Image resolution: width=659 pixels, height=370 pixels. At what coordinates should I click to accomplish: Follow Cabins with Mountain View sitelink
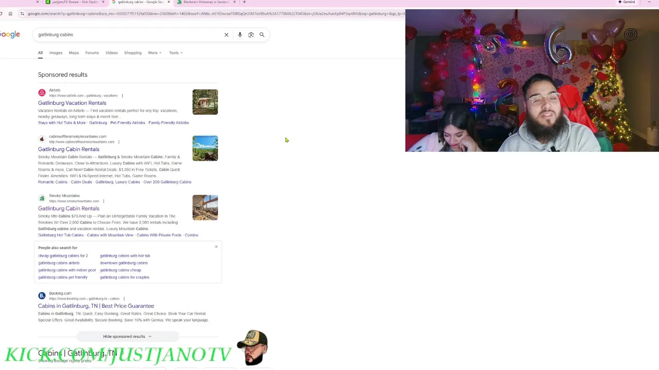coord(110,235)
